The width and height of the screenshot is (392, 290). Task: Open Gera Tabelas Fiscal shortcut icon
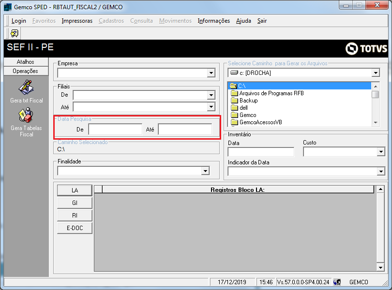(26, 116)
